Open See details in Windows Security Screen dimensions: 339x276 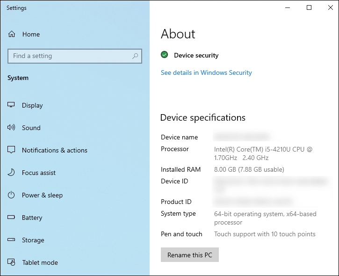click(x=206, y=73)
